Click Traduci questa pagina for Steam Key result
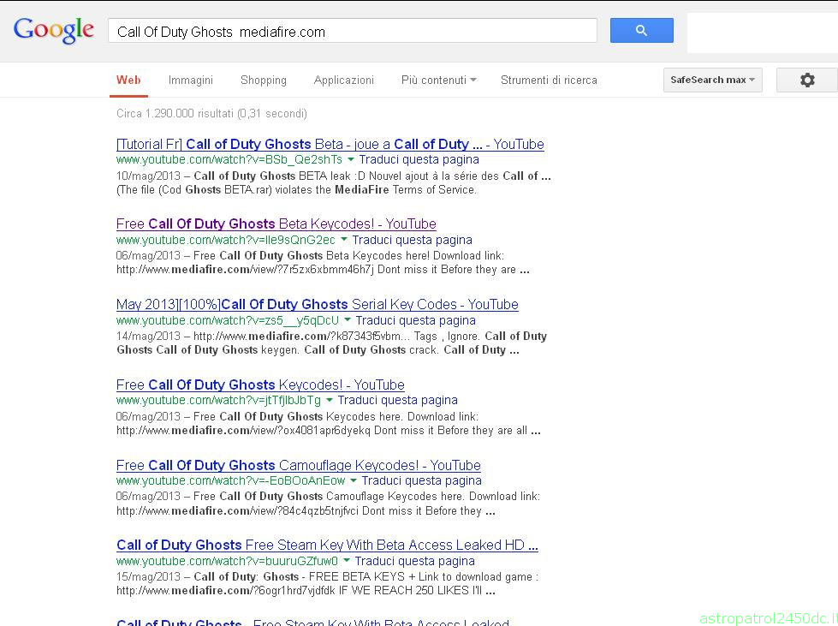 point(415,561)
